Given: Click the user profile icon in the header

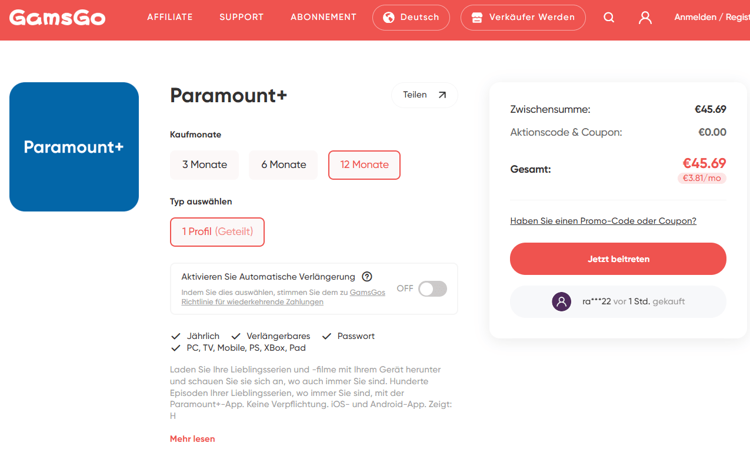Looking at the screenshot, I should 645,18.
